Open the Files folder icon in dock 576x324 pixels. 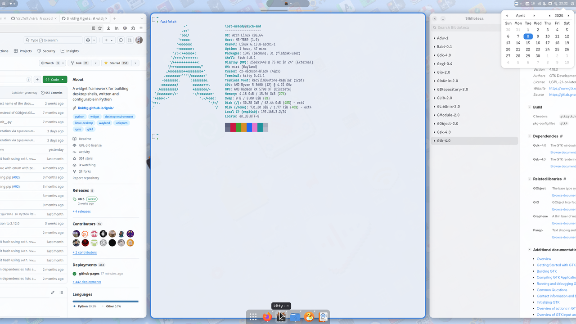[x=295, y=317]
